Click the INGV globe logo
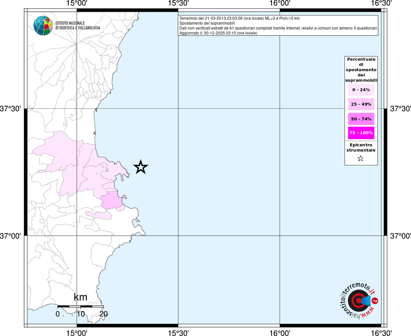The height and width of the screenshot is (336, 411). [43, 26]
